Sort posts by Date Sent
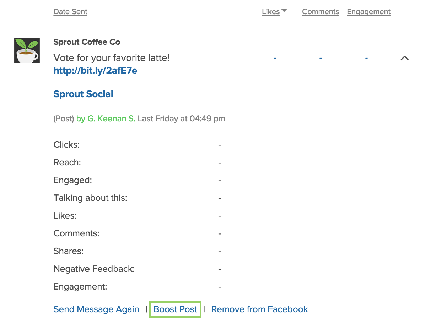Image resolution: width=425 pixels, height=330 pixels. pyautogui.click(x=70, y=12)
